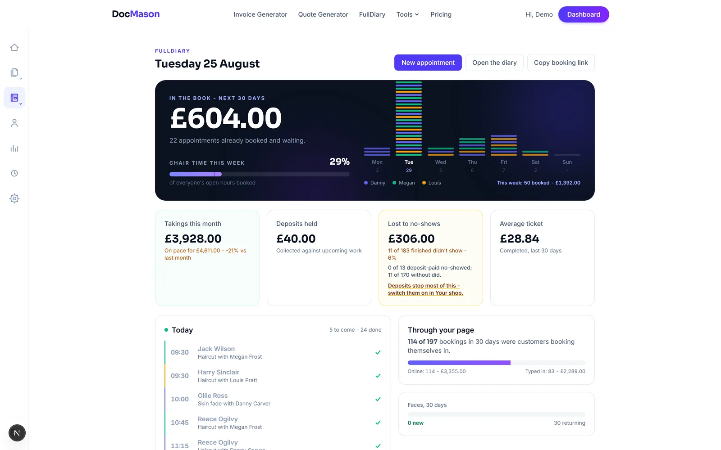
Task: Expand the documents sidebar submenu chevron
Action: pos(21,79)
